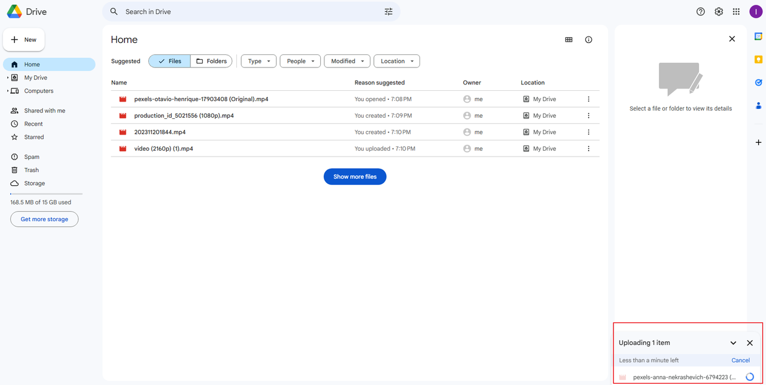Click the Search in Drive field

pos(251,11)
